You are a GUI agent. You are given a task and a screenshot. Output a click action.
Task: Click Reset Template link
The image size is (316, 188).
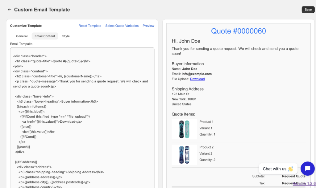(x=90, y=26)
